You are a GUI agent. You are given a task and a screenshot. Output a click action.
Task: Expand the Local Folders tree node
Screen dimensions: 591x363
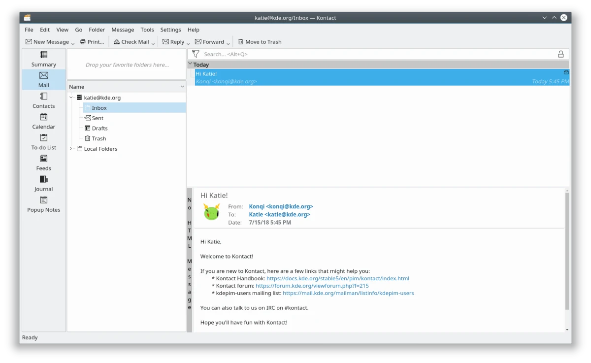(x=71, y=149)
